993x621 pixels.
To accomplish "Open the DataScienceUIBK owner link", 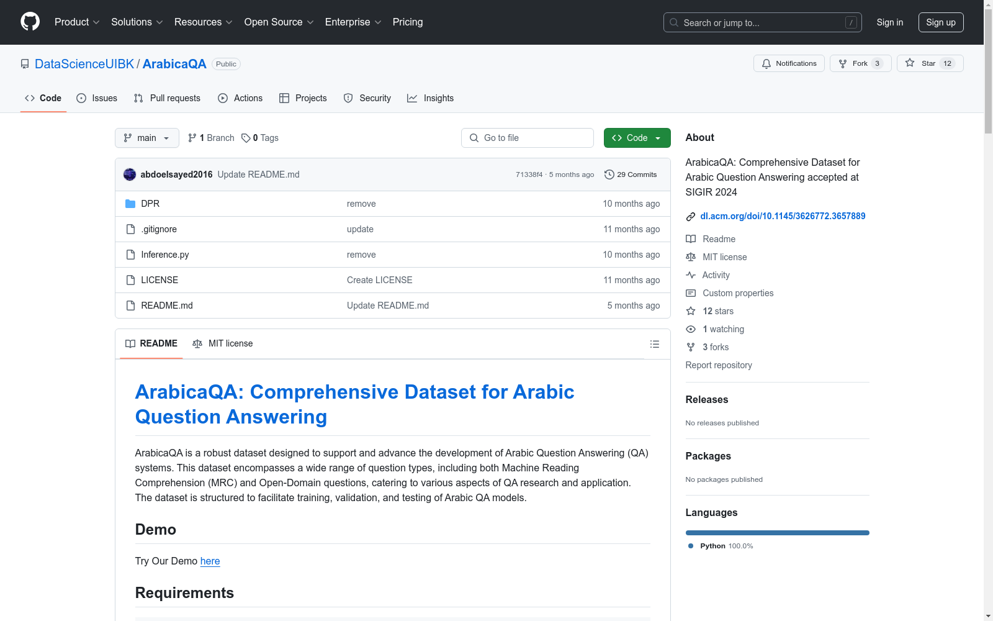I will pos(84,64).
